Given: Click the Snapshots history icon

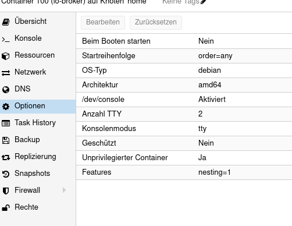Looking at the screenshot, I should point(6,174).
